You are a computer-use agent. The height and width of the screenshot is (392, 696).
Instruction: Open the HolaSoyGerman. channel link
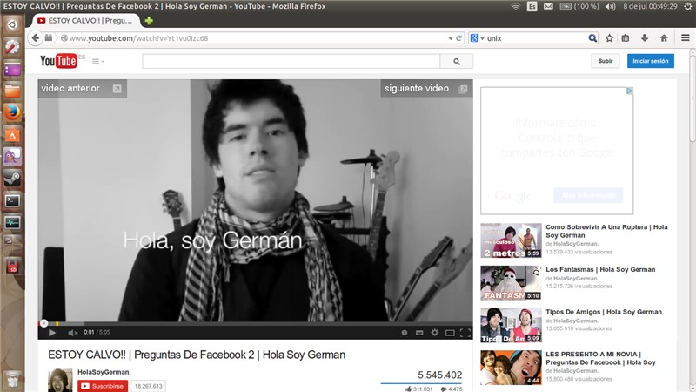point(104,372)
